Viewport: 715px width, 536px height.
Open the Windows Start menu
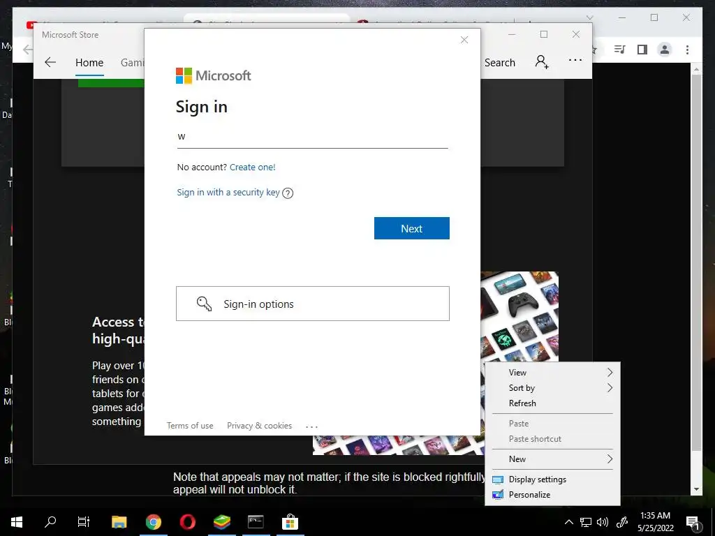click(x=17, y=522)
